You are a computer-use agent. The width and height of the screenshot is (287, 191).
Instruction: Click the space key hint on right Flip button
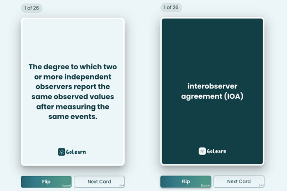tap(205, 186)
